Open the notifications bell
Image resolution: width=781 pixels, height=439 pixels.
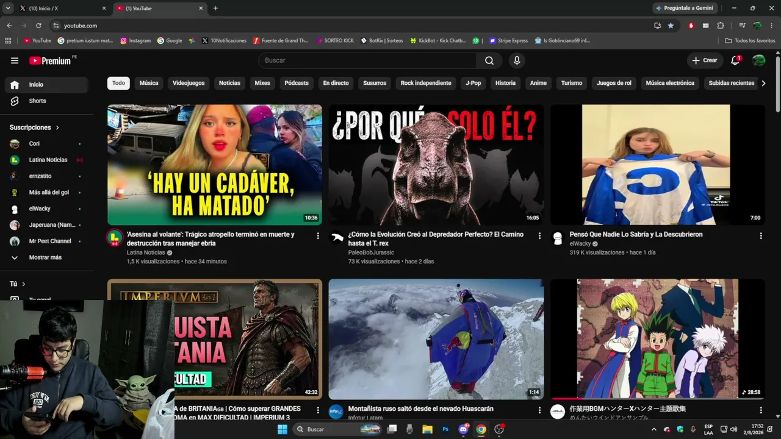pyautogui.click(x=735, y=60)
